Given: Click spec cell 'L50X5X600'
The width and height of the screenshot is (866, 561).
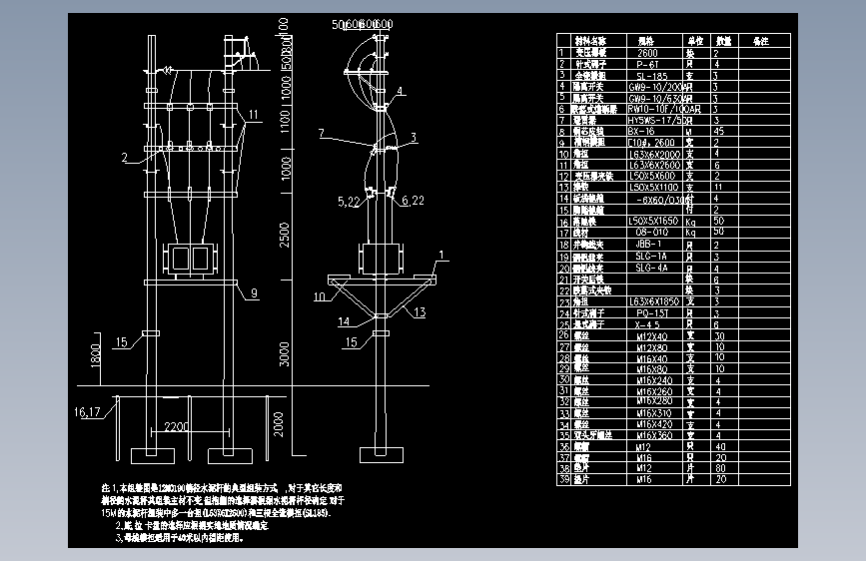Looking at the screenshot, I should tap(652, 176).
